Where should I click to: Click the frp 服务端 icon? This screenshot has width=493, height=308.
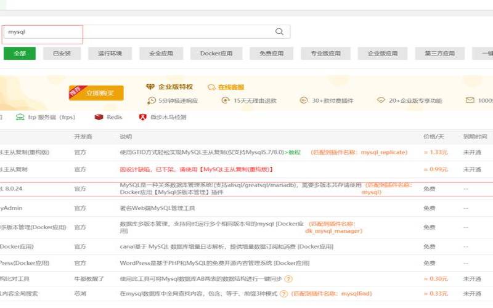pyautogui.click(x=20, y=117)
